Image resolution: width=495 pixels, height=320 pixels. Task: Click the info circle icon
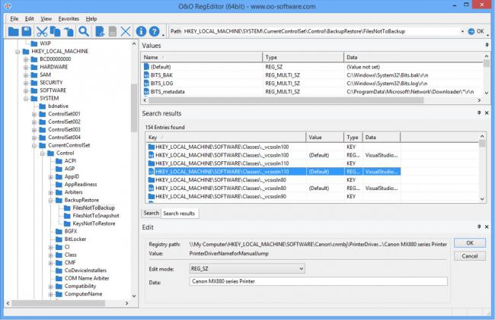pos(141,31)
